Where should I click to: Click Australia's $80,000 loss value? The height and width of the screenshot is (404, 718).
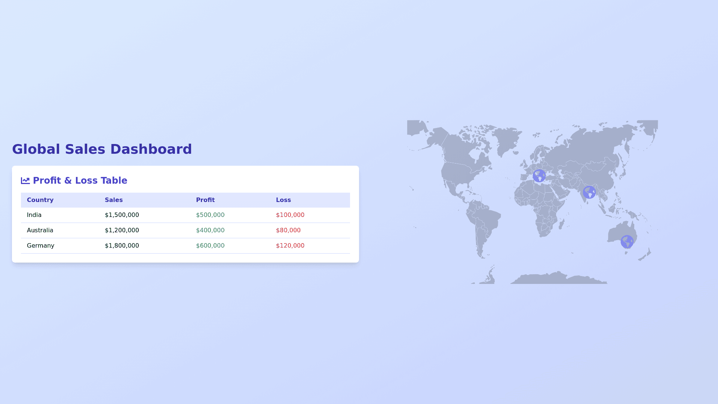coord(288,230)
